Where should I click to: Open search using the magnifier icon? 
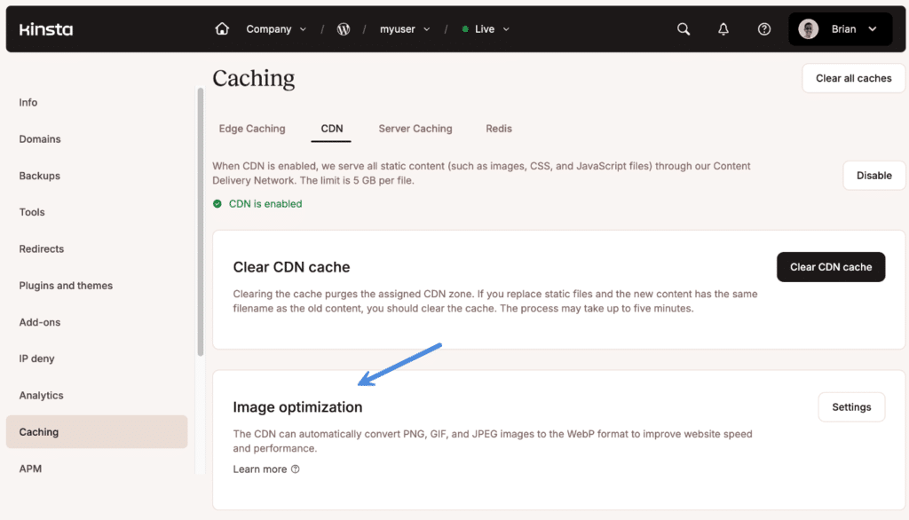pyautogui.click(x=683, y=28)
